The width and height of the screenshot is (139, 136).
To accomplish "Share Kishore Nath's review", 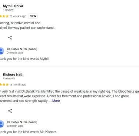I will point(10,111).
